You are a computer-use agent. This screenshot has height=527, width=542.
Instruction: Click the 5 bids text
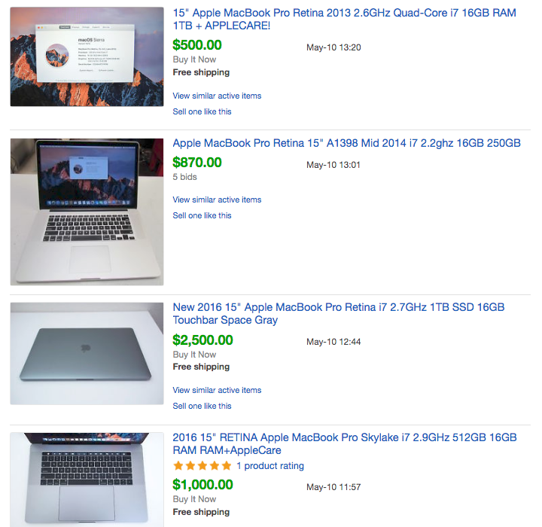click(184, 177)
